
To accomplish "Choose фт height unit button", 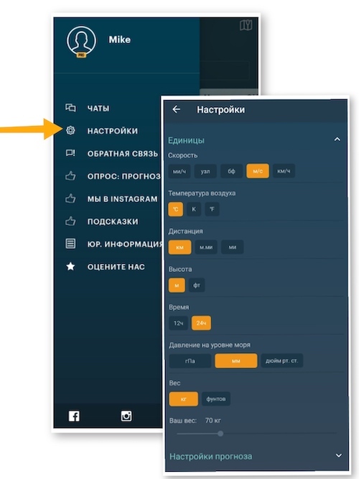I will click(x=197, y=285).
